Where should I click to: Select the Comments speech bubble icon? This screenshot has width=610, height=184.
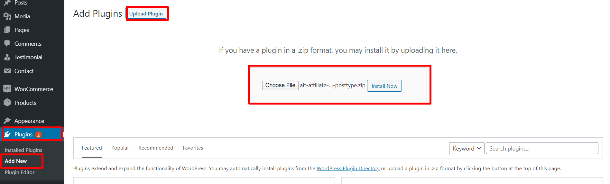click(7, 43)
